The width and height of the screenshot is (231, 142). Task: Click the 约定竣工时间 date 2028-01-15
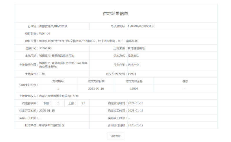point(135,111)
